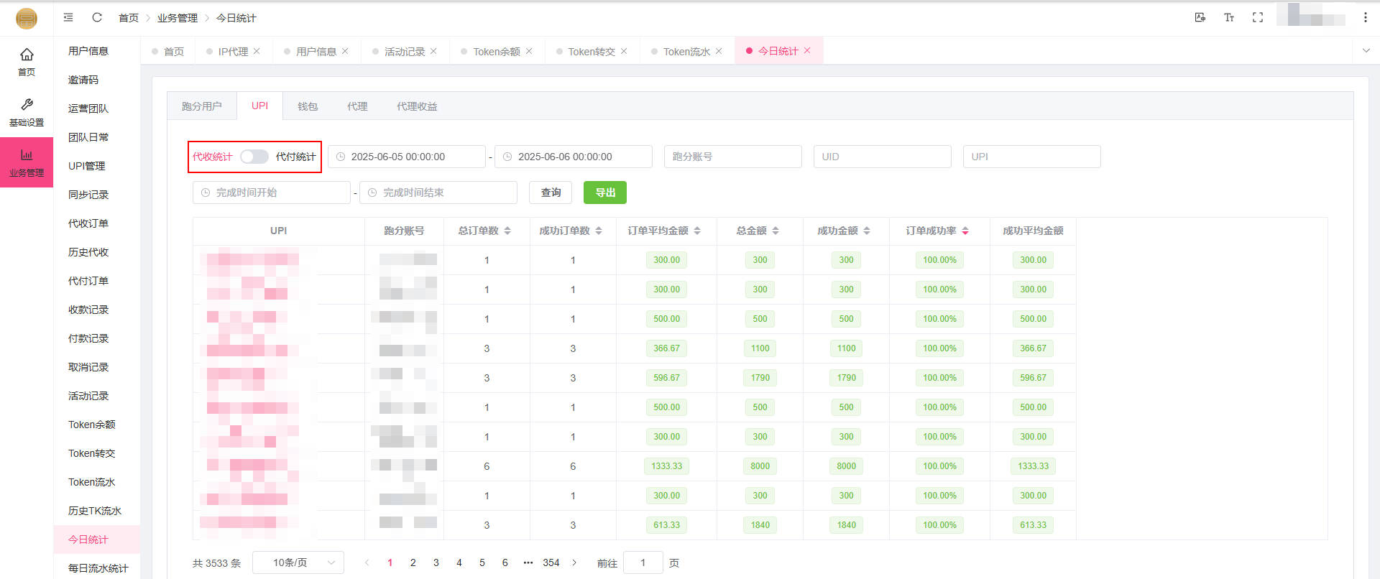The height and width of the screenshot is (579, 1380).
Task: Open the 10条/页 page size dropdown
Action: [298, 562]
